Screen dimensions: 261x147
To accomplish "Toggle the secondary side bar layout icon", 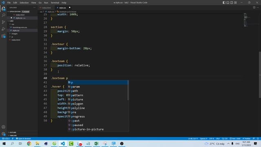I will coord(232,2).
